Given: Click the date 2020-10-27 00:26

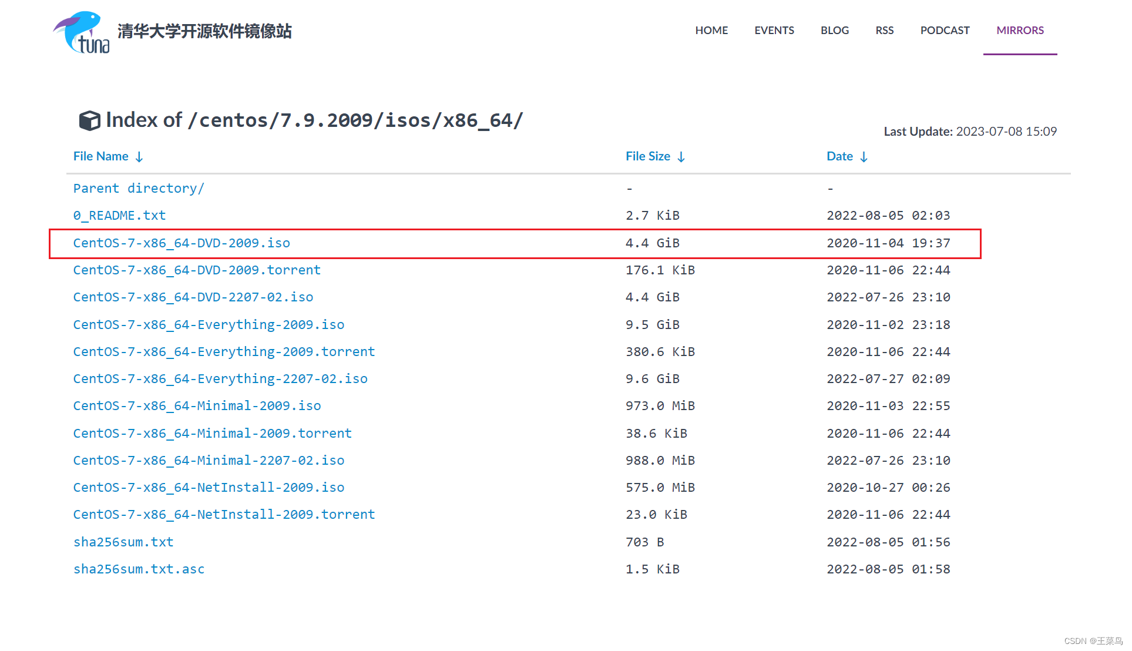Looking at the screenshot, I should coord(888,488).
